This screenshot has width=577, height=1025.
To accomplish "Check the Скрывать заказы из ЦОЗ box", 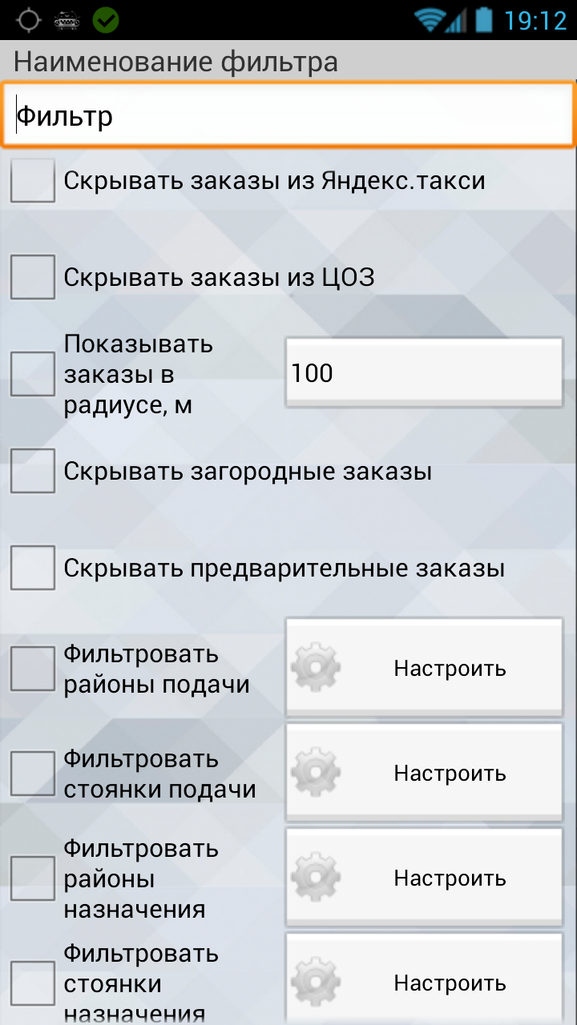I will click(33, 277).
